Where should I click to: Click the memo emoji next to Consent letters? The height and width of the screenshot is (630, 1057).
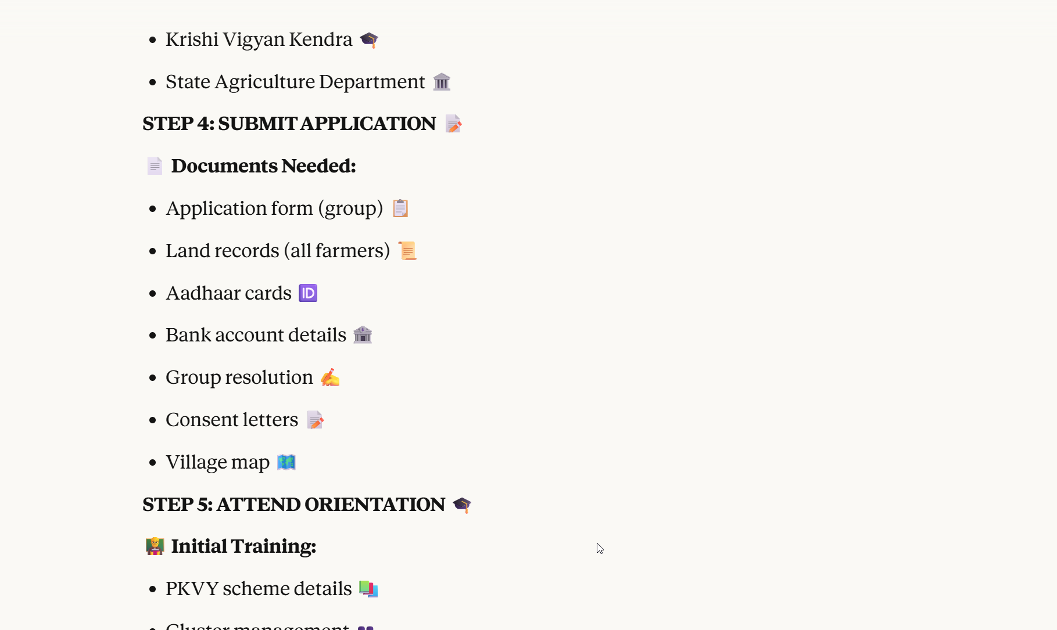click(315, 420)
